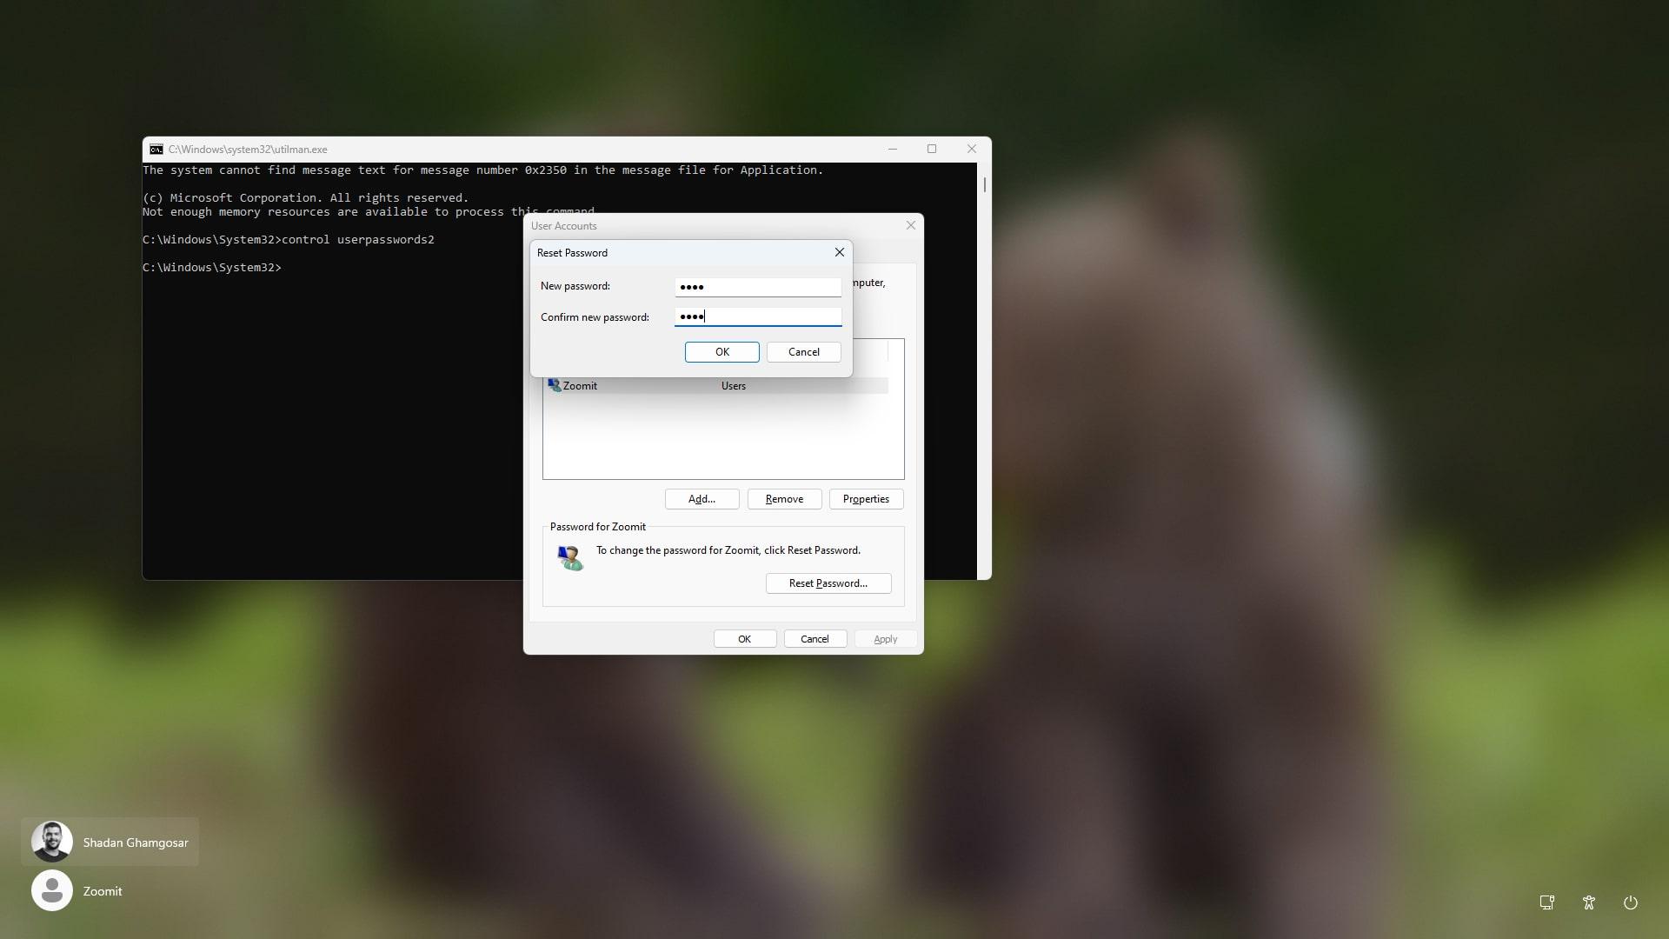Click Remove button in User Accounts
The width and height of the screenshot is (1669, 939).
pos(784,499)
